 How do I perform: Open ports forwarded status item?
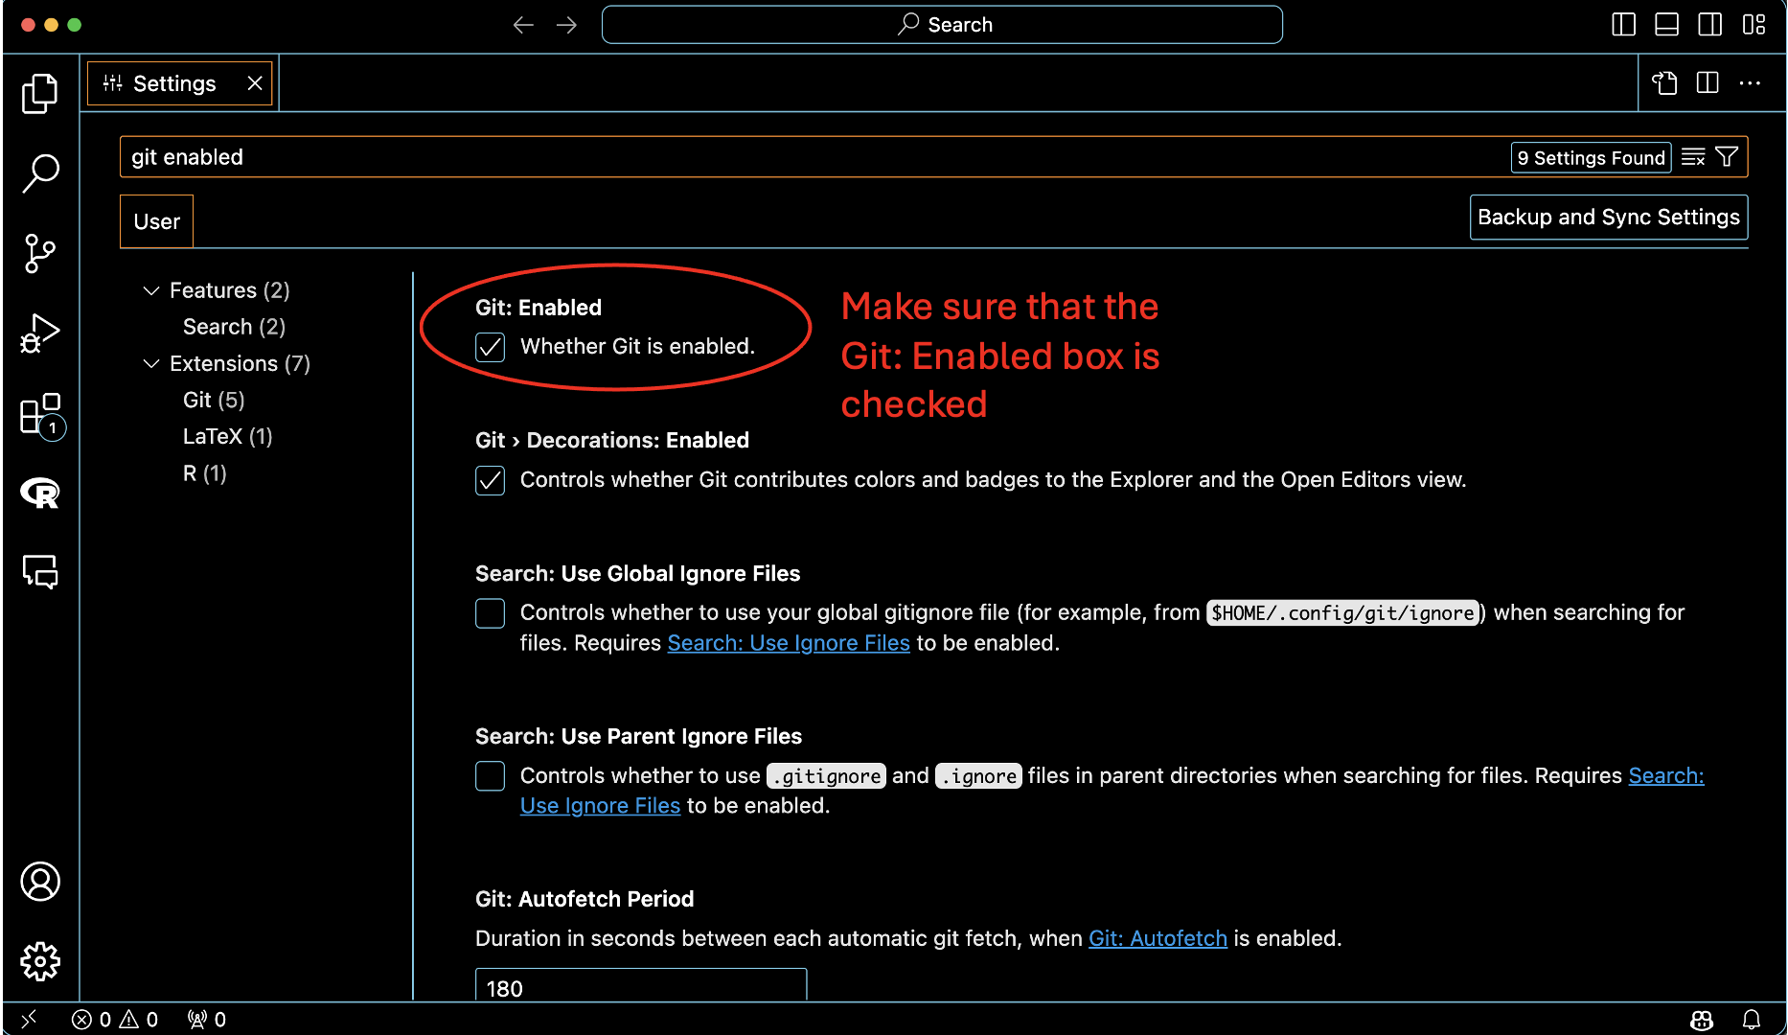pos(207,1020)
